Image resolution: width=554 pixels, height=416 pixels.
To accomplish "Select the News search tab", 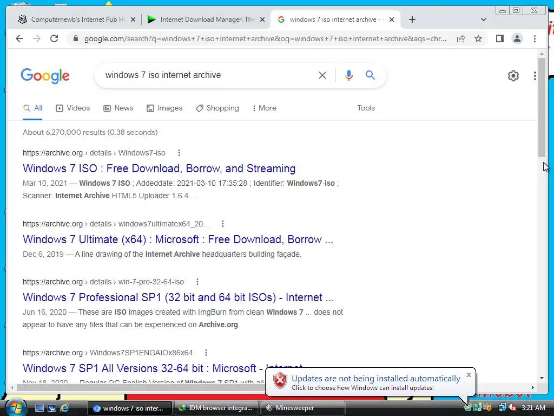I will tap(118, 108).
